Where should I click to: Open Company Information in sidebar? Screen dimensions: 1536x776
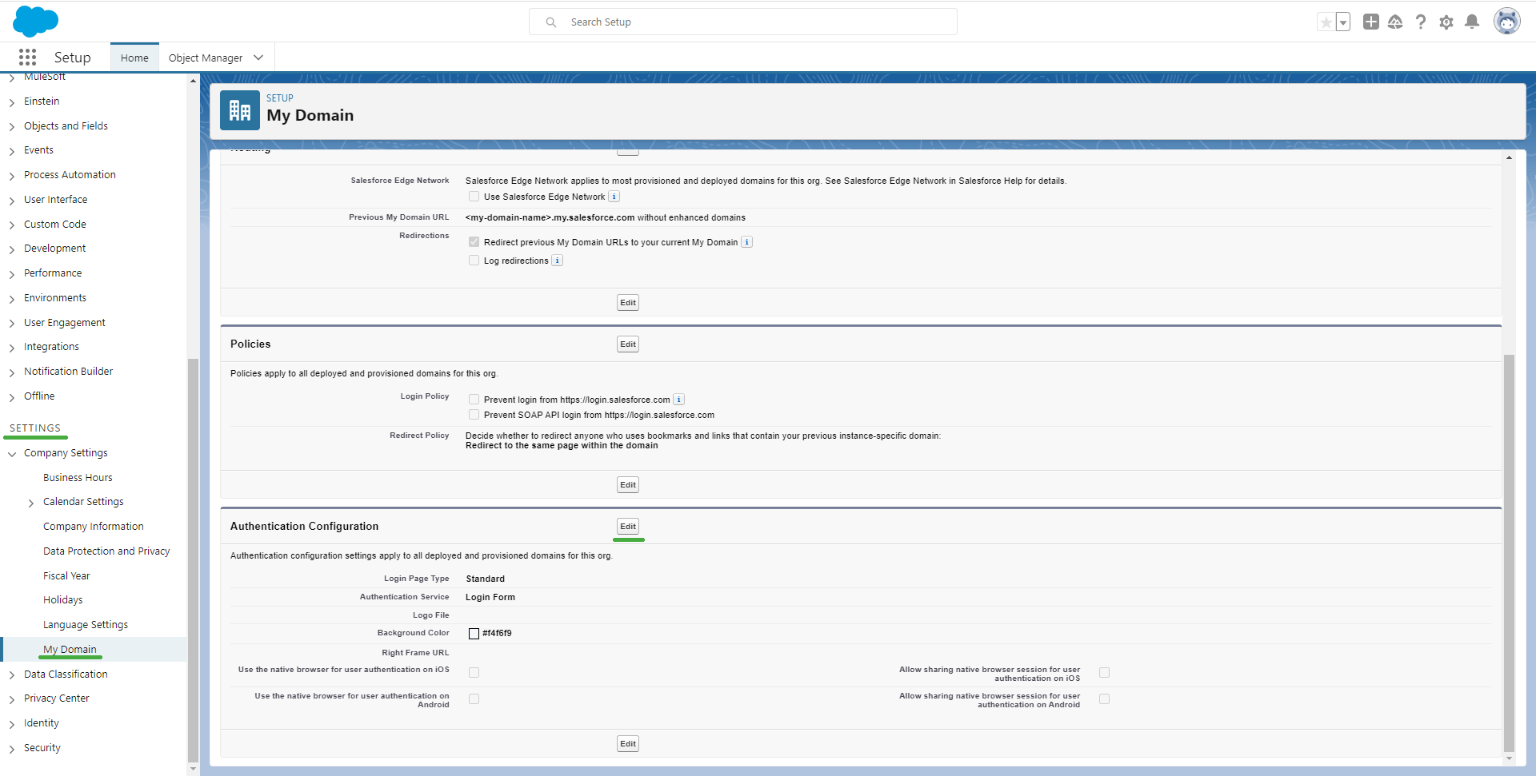[94, 527]
